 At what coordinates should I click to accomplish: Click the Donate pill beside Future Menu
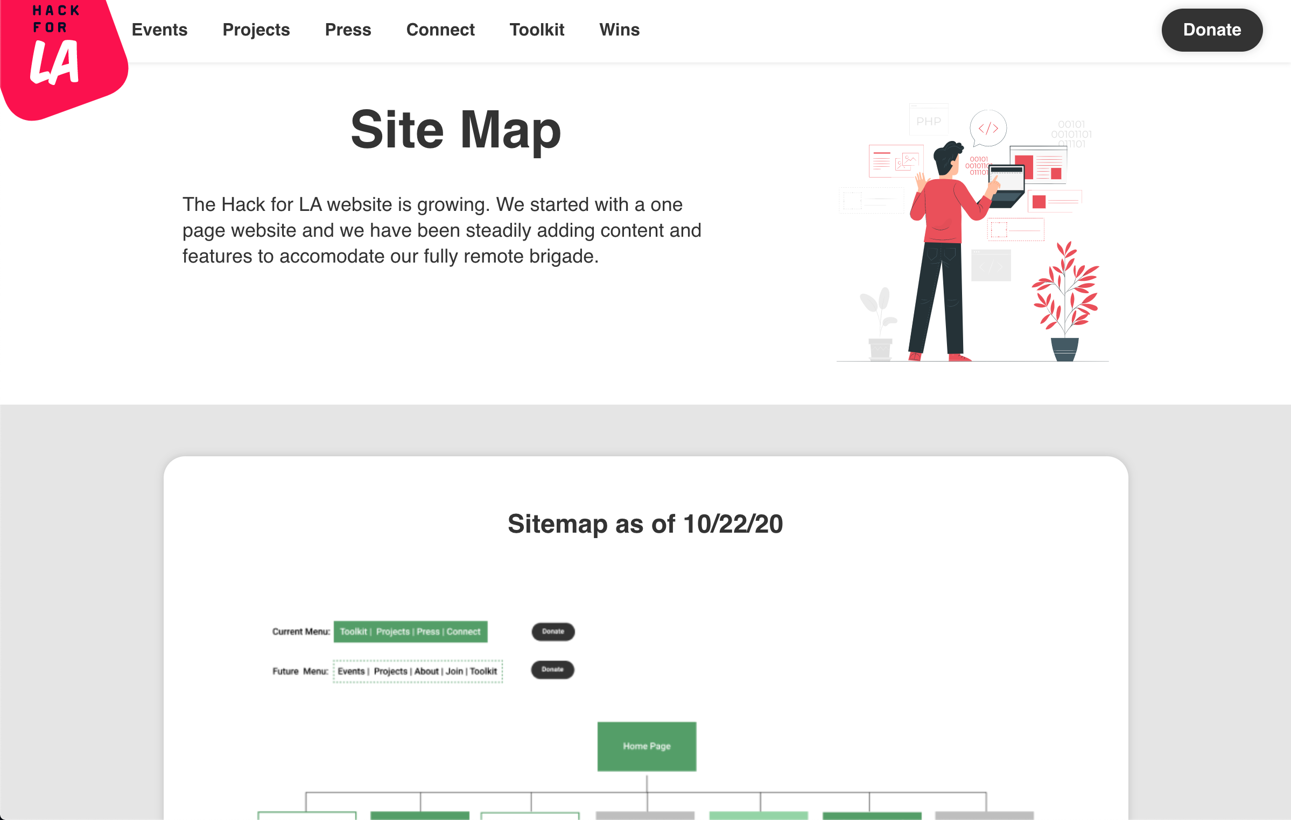pyautogui.click(x=552, y=670)
